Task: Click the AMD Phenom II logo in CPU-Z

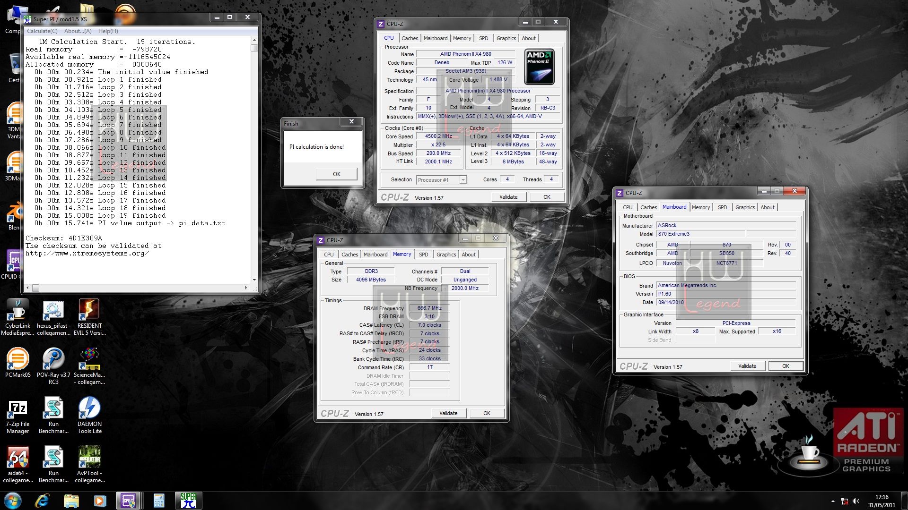Action: click(x=539, y=67)
